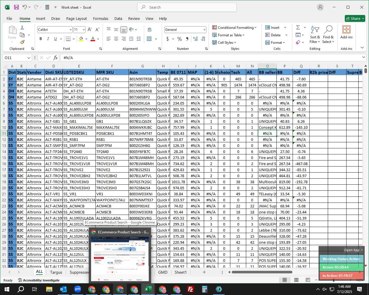The width and height of the screenshot is (369, 295).
Task: Open the Targus sheet tab
Action: click(56, 272)
